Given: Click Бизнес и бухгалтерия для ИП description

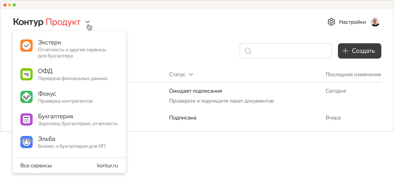Looking at the screenshot, I should pyautogui.click(x=71, y=146).
